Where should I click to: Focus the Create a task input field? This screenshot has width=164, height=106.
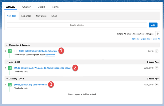pyautogui.click(x=77, y=25)
